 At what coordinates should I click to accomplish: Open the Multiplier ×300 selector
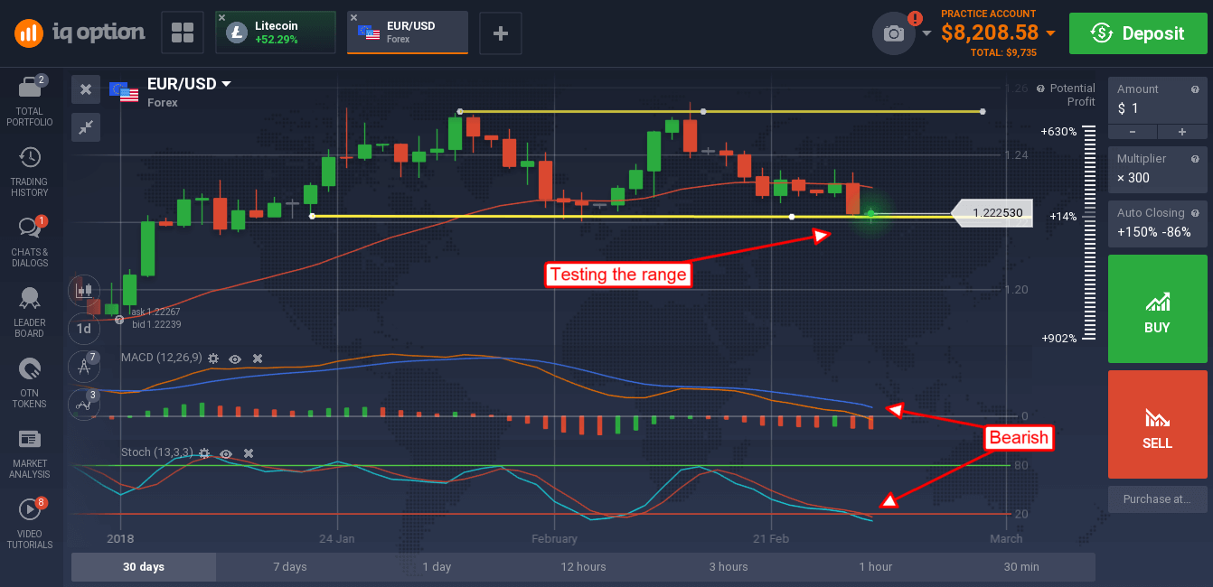[x=1158, y=169]
